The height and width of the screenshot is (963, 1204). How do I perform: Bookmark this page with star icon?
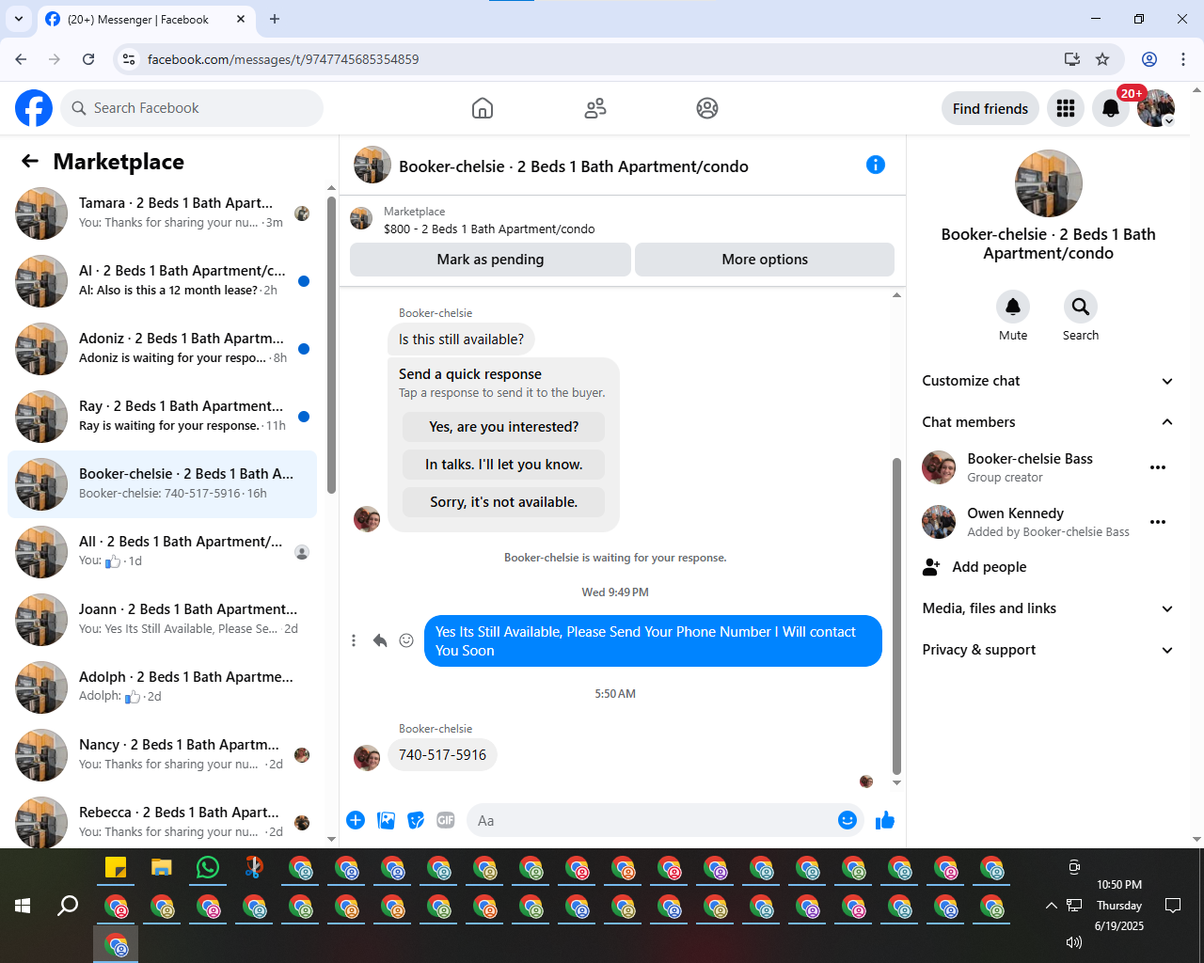(x=1102, y=59)
